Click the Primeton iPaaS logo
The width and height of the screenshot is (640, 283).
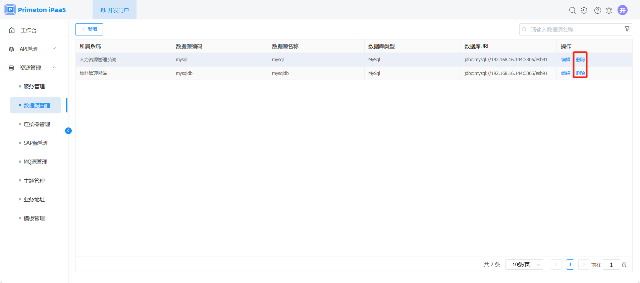pos(35,10)
